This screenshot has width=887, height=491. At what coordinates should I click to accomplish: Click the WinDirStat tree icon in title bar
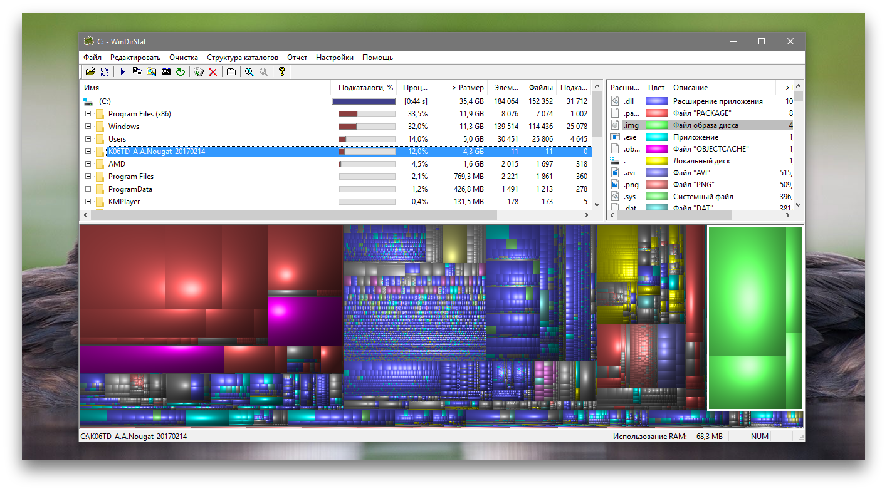tap(88, 42)
